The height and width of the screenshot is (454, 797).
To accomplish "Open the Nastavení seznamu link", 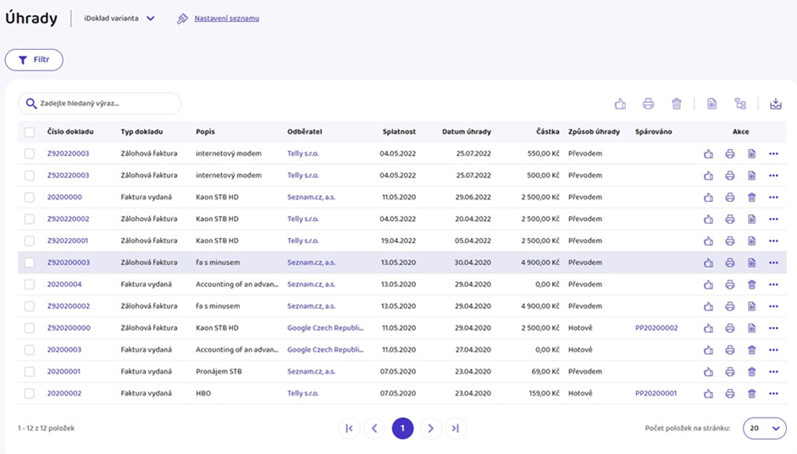I will click(227, 19).
